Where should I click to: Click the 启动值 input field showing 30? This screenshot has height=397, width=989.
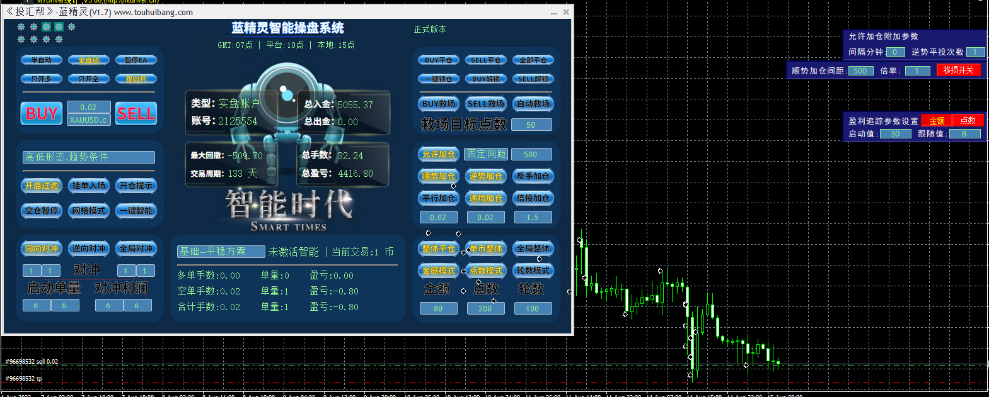tap(896, 134)
